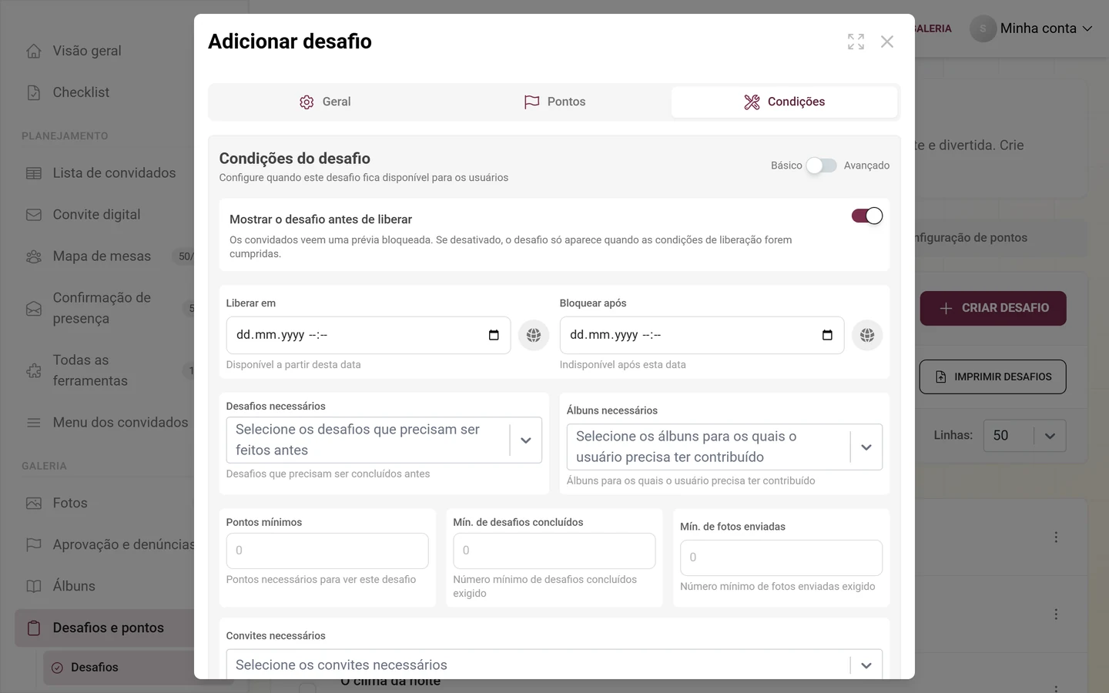Open the second row's three-dot menu
Screen dimensions: 1109x693
(x=1056, y=614)
